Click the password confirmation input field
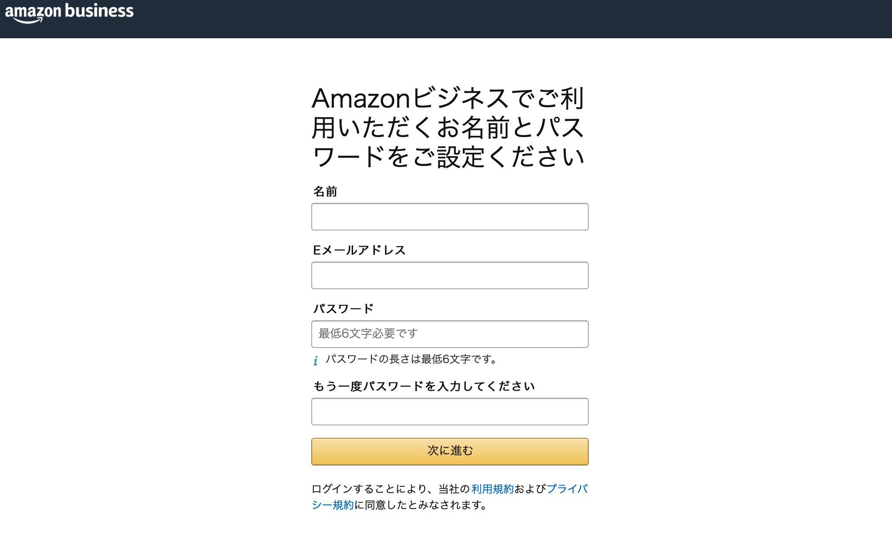Image resolution: width=892 pixels, height=558 pixels. pos(450,412)
